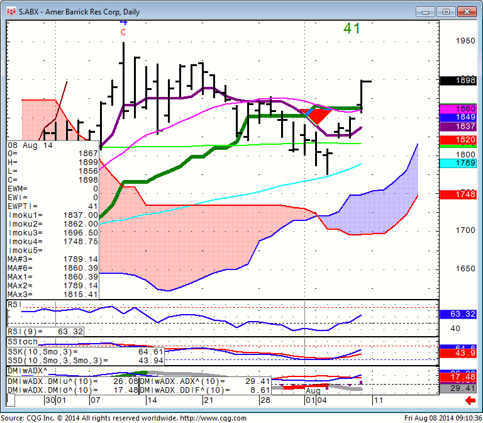
Task: Click the red left arrow icon
Action: coord(470,401)
